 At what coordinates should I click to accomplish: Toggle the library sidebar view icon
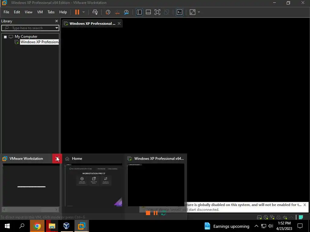click(x=139, y=12)
